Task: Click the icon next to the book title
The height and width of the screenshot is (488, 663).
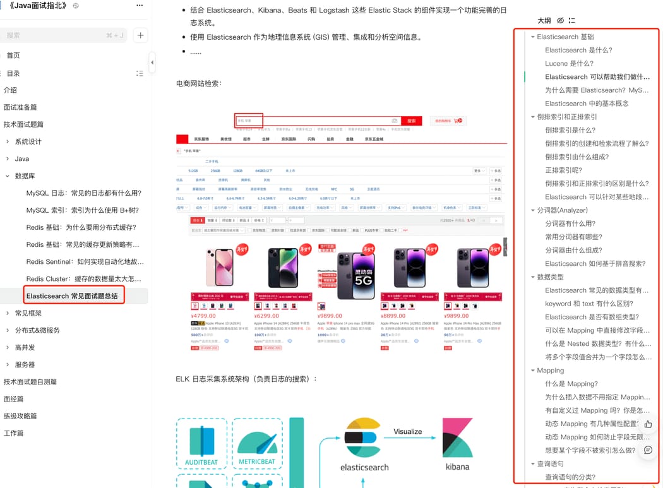Action: click(76, 6)
